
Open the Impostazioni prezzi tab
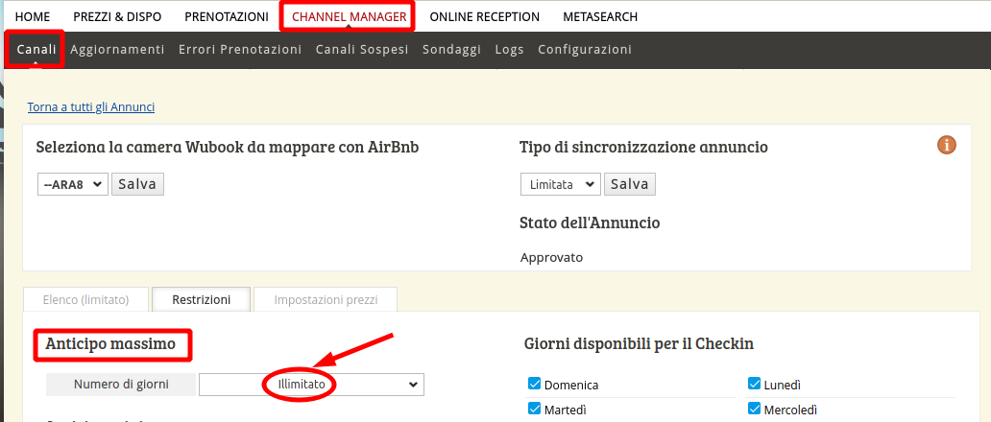[326, 300]
